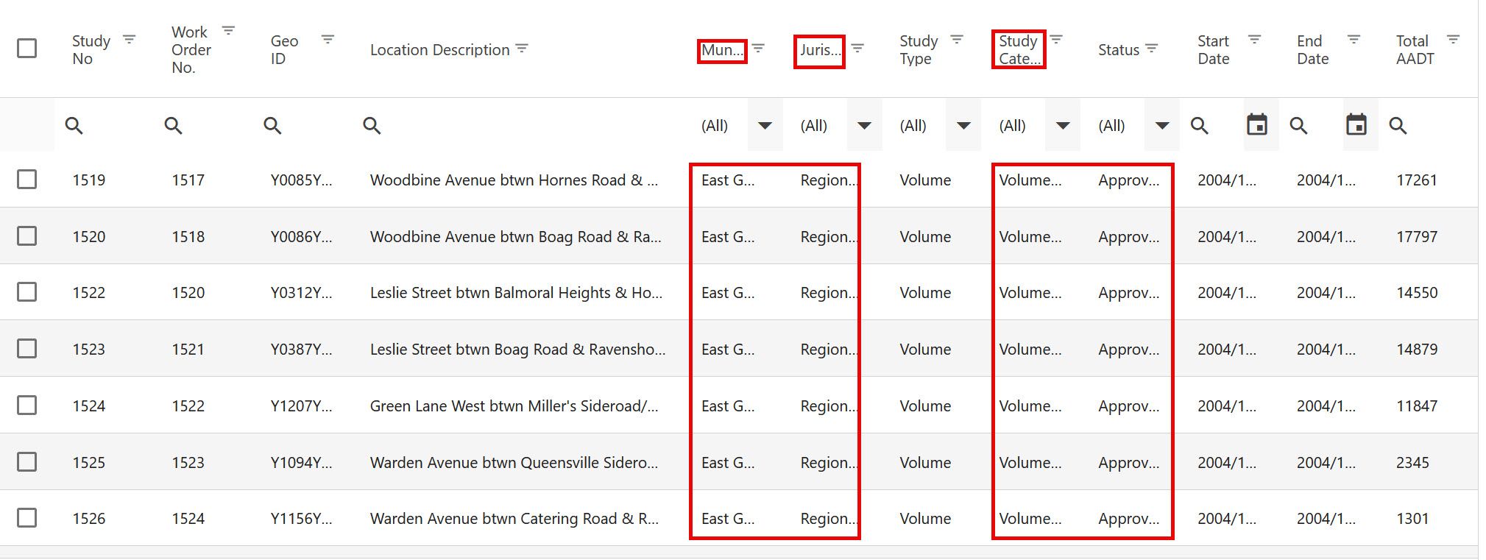Open the Location Description column filter icon

(522, 49)
